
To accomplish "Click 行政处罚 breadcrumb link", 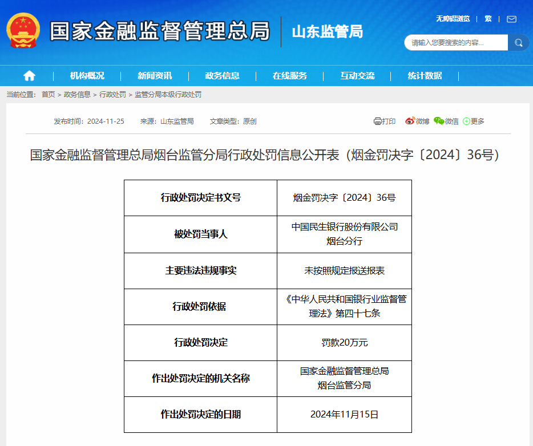I will [x=112, y=95].
